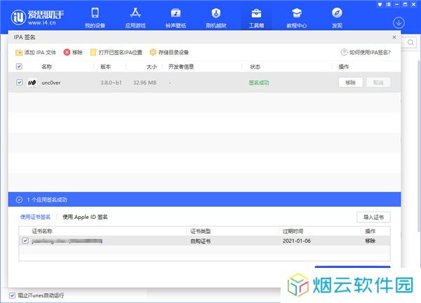
Task: Click the main window right scrollbar
Action: [x=419, y=145]
